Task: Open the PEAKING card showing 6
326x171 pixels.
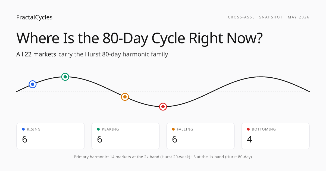Action: [126, 136]
